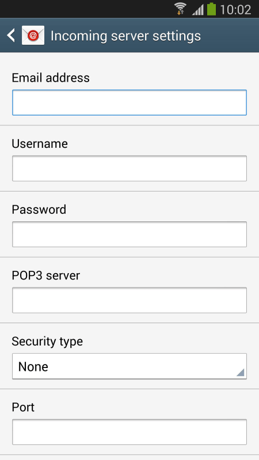Tap the small triangle arrow on Security dropdown

tap(240, 372)
